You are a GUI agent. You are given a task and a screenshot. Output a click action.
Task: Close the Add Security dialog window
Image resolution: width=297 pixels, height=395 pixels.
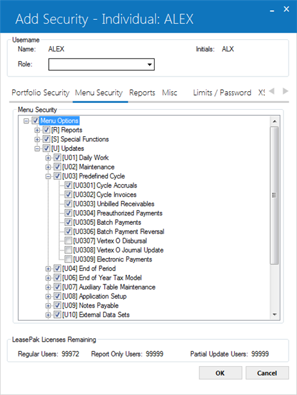coord(286,9)
